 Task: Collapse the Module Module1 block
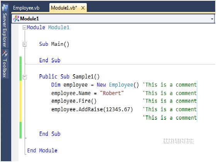pos(24,28)
